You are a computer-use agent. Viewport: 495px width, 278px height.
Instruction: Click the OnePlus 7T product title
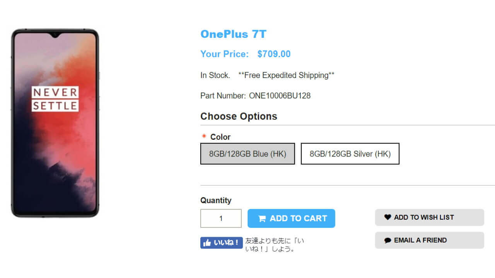click(x=233, y=34)
